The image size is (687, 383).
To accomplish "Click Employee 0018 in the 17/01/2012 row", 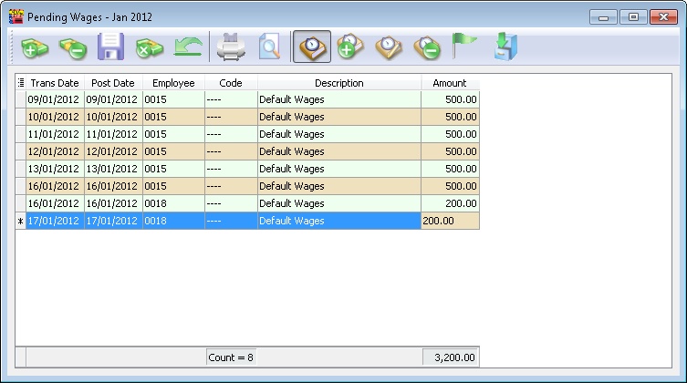I will point(173,221).
